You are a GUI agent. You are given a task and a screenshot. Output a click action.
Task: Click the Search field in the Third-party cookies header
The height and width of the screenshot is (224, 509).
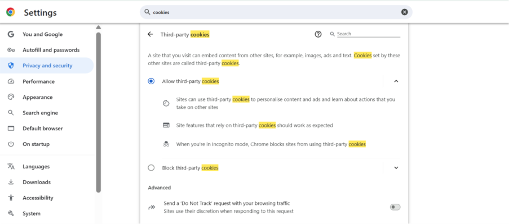369,34
